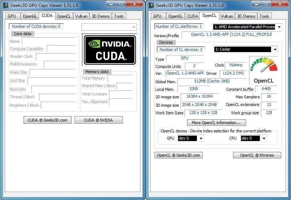Viewport: 291px width, 200px height.
Task: Select the CUDA tab in left window
Action: 47,16
